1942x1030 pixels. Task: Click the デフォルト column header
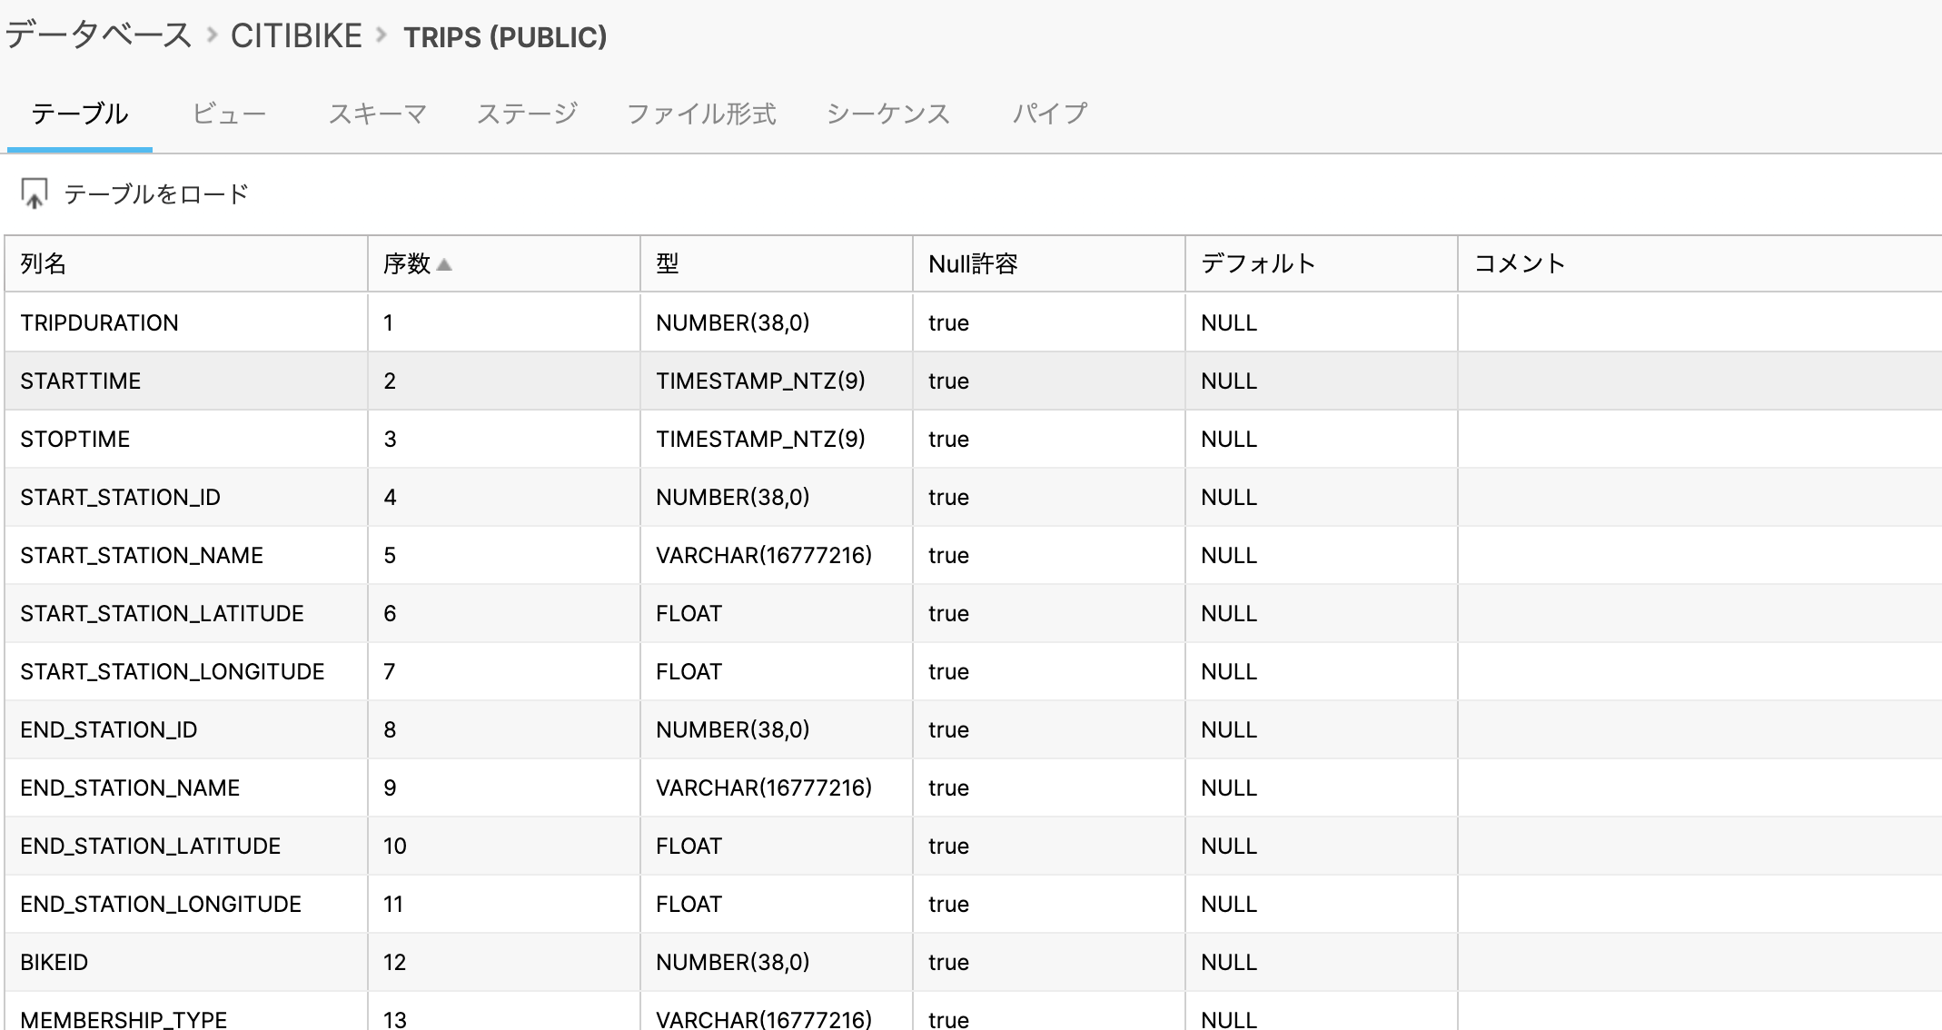pyautogui.click(x=1258, y=263)
